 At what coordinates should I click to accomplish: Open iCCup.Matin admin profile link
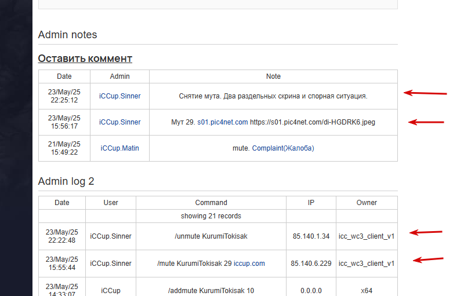(120, 148)
